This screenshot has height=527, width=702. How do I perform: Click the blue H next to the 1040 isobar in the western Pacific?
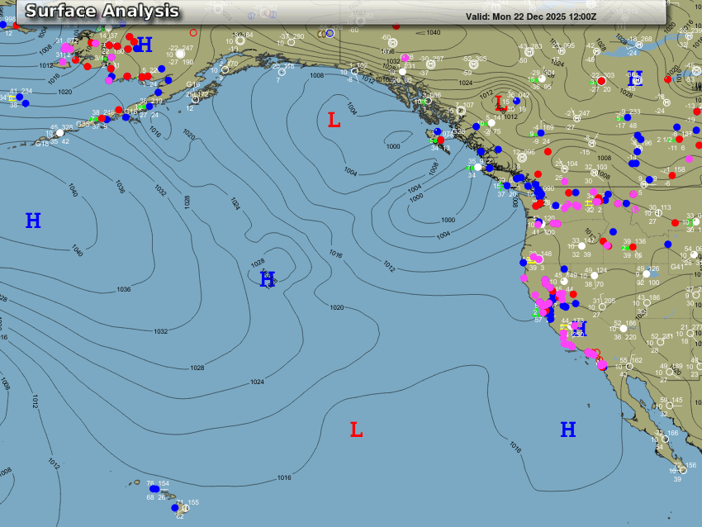click(33, 221)
